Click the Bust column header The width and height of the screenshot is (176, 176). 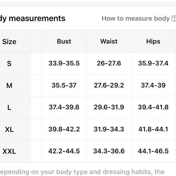64,41
